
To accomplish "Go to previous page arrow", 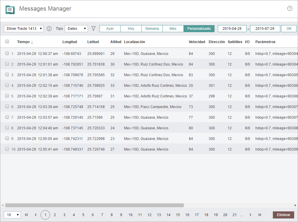I will tap(36, 215).
